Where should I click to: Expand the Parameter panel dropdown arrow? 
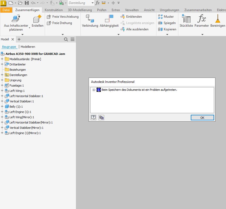(202, 35)
